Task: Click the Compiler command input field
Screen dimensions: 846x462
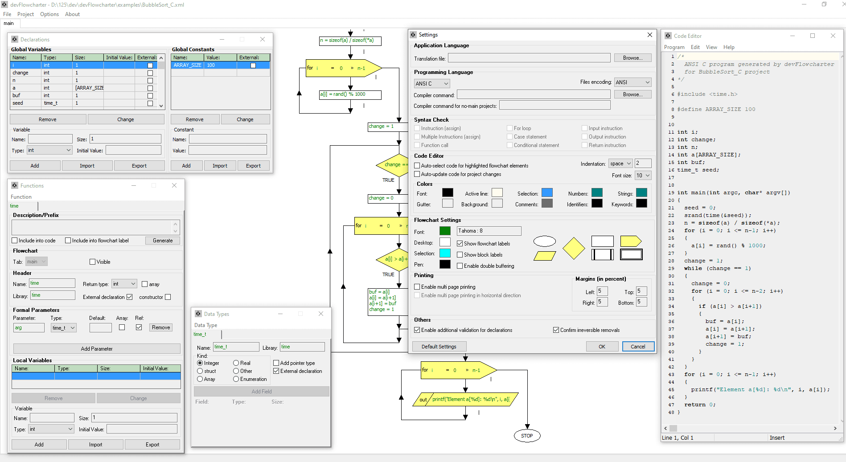Action: coord(534,94)
